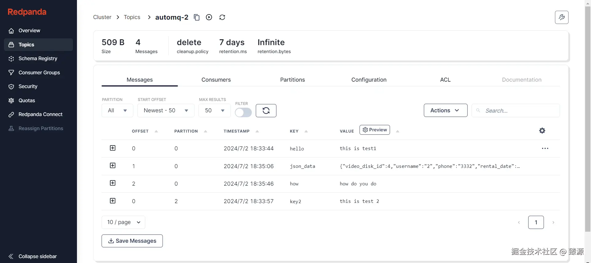Screen dimensions: 591x263
Task: Collapse the sidebar using the chevron icon
Action: 11,256
